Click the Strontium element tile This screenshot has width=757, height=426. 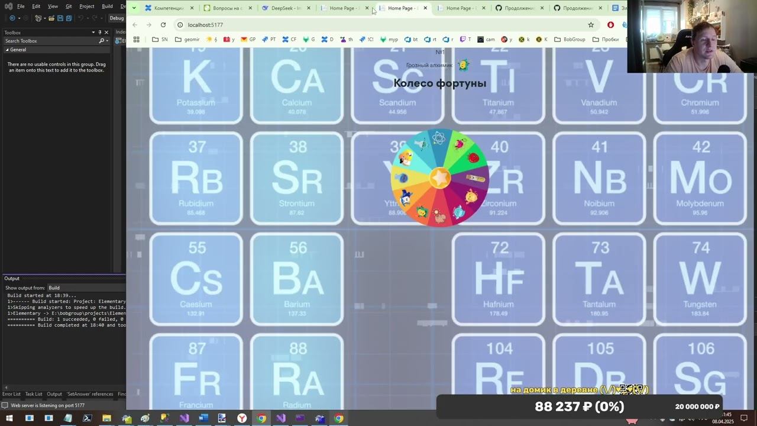click(x=297, y=178)
